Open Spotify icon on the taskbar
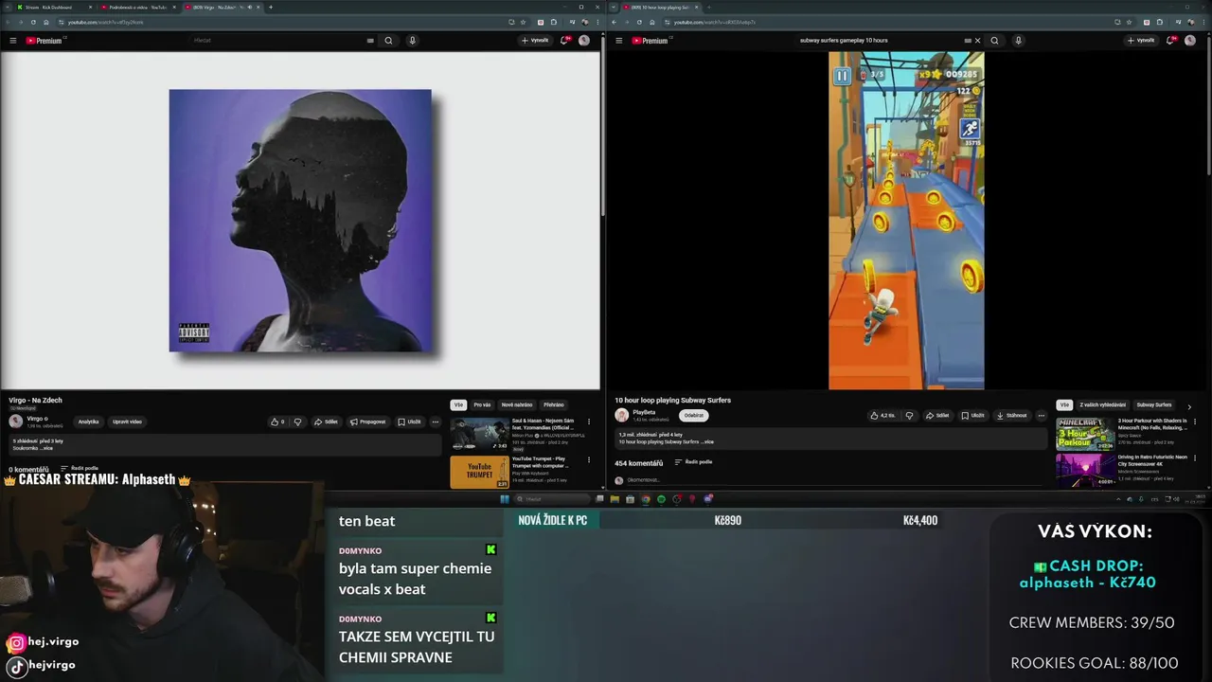The image size is (1212, 682). (661, 499)
